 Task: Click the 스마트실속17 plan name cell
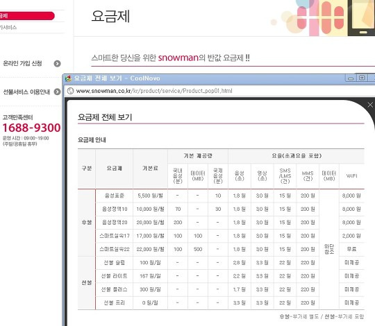click(x=115, y=236)
